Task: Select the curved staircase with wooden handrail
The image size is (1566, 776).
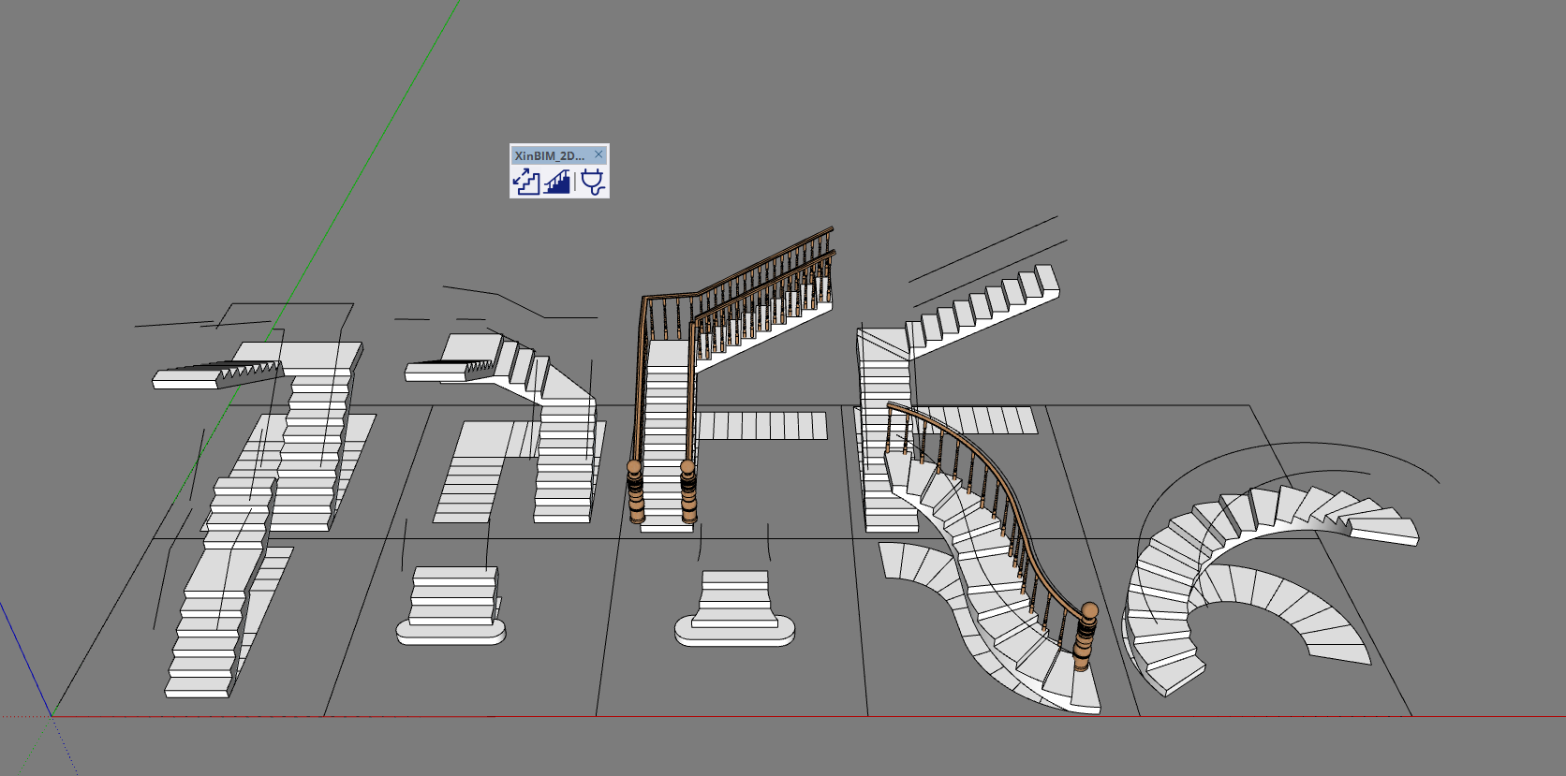Action: point(993,571)
